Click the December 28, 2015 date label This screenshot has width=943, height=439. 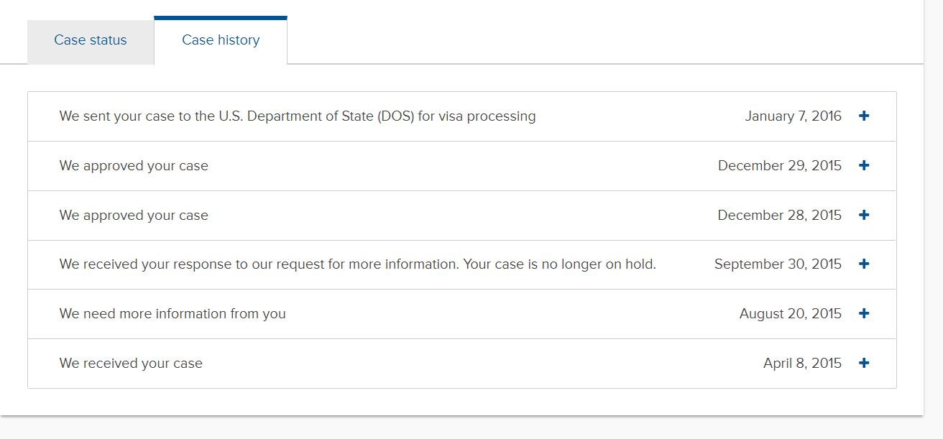(x=779, y=215)
